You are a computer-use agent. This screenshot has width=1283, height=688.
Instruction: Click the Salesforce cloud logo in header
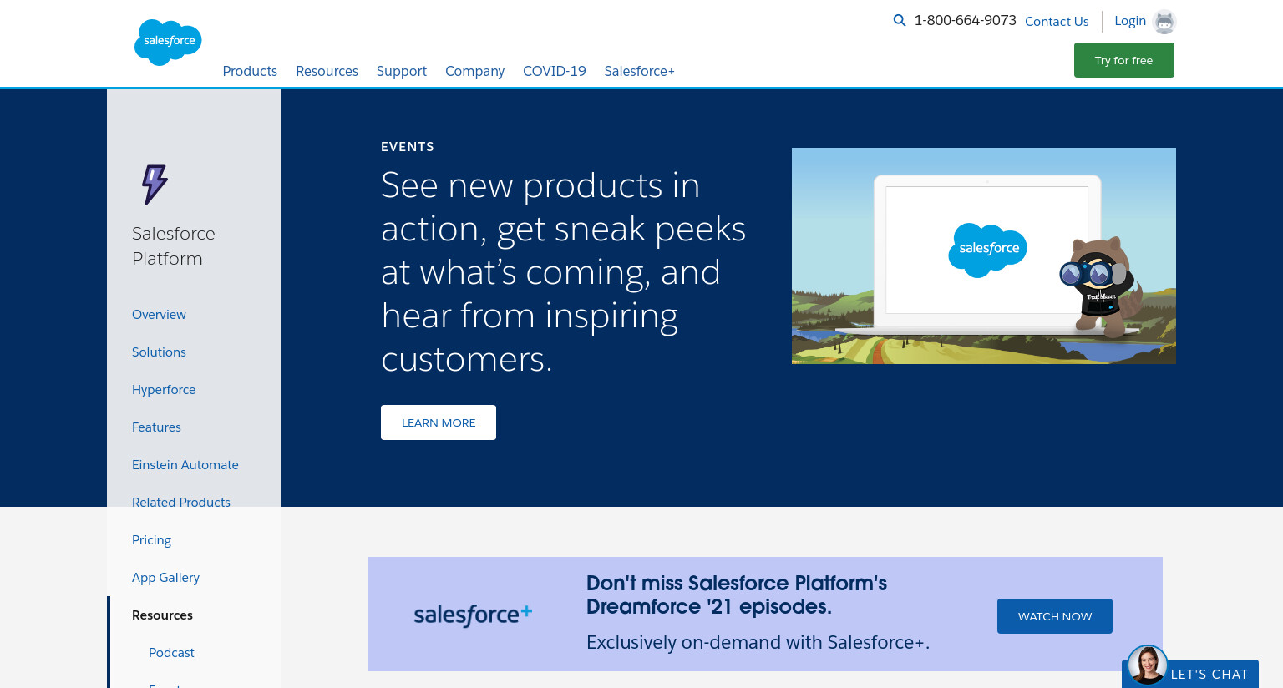coord(168,42)
